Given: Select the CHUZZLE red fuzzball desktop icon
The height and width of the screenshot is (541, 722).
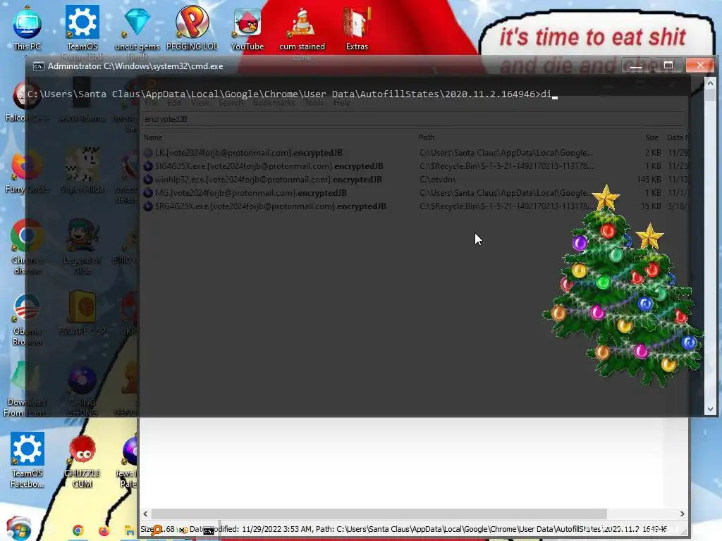Looking at the screenshot, I should click(82, 460).
